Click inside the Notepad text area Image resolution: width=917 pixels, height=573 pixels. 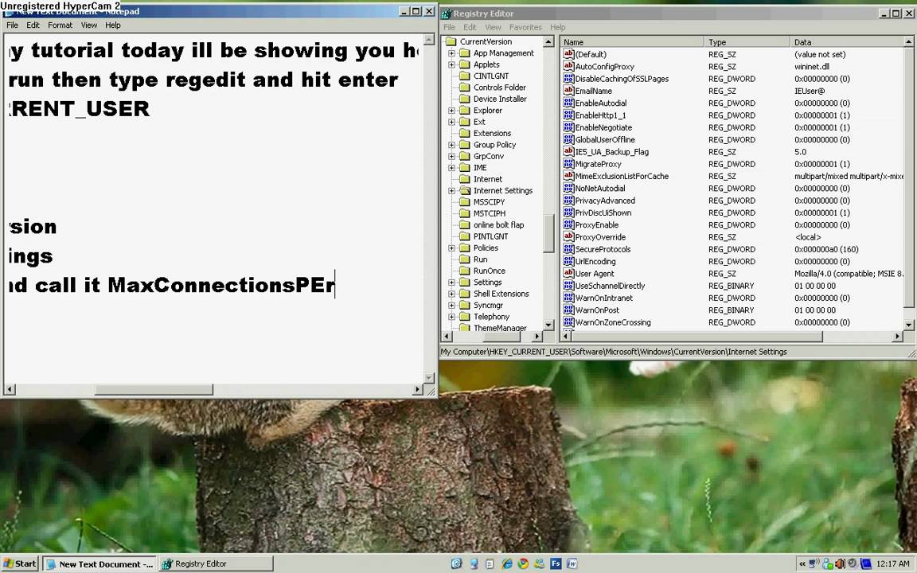(x=213, y=208)
